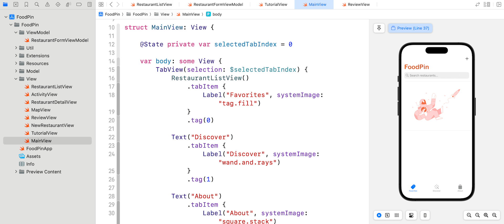Open the find navigator magnifier icon

[37, 4]
